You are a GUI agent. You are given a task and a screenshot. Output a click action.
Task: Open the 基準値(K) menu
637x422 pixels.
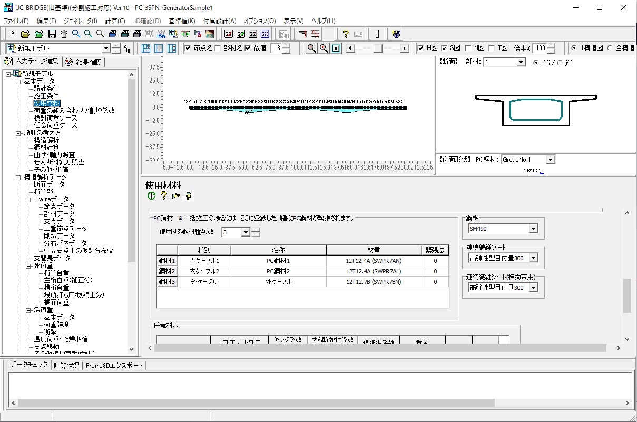click(182, 21)
